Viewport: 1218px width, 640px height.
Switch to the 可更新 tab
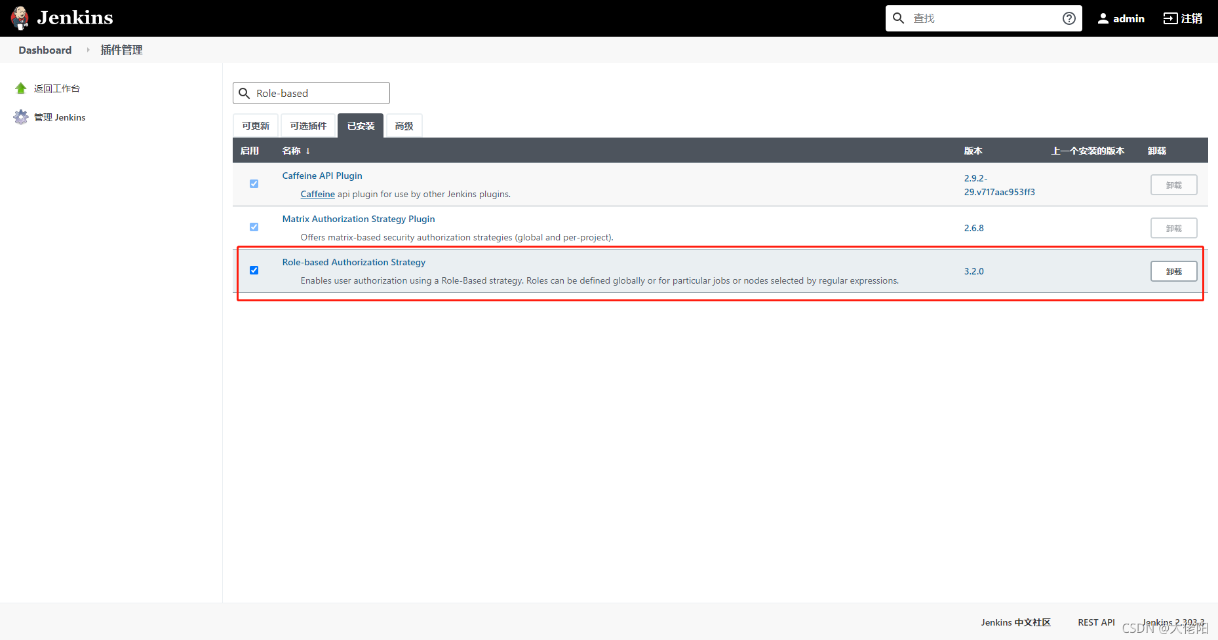(256, 126)
